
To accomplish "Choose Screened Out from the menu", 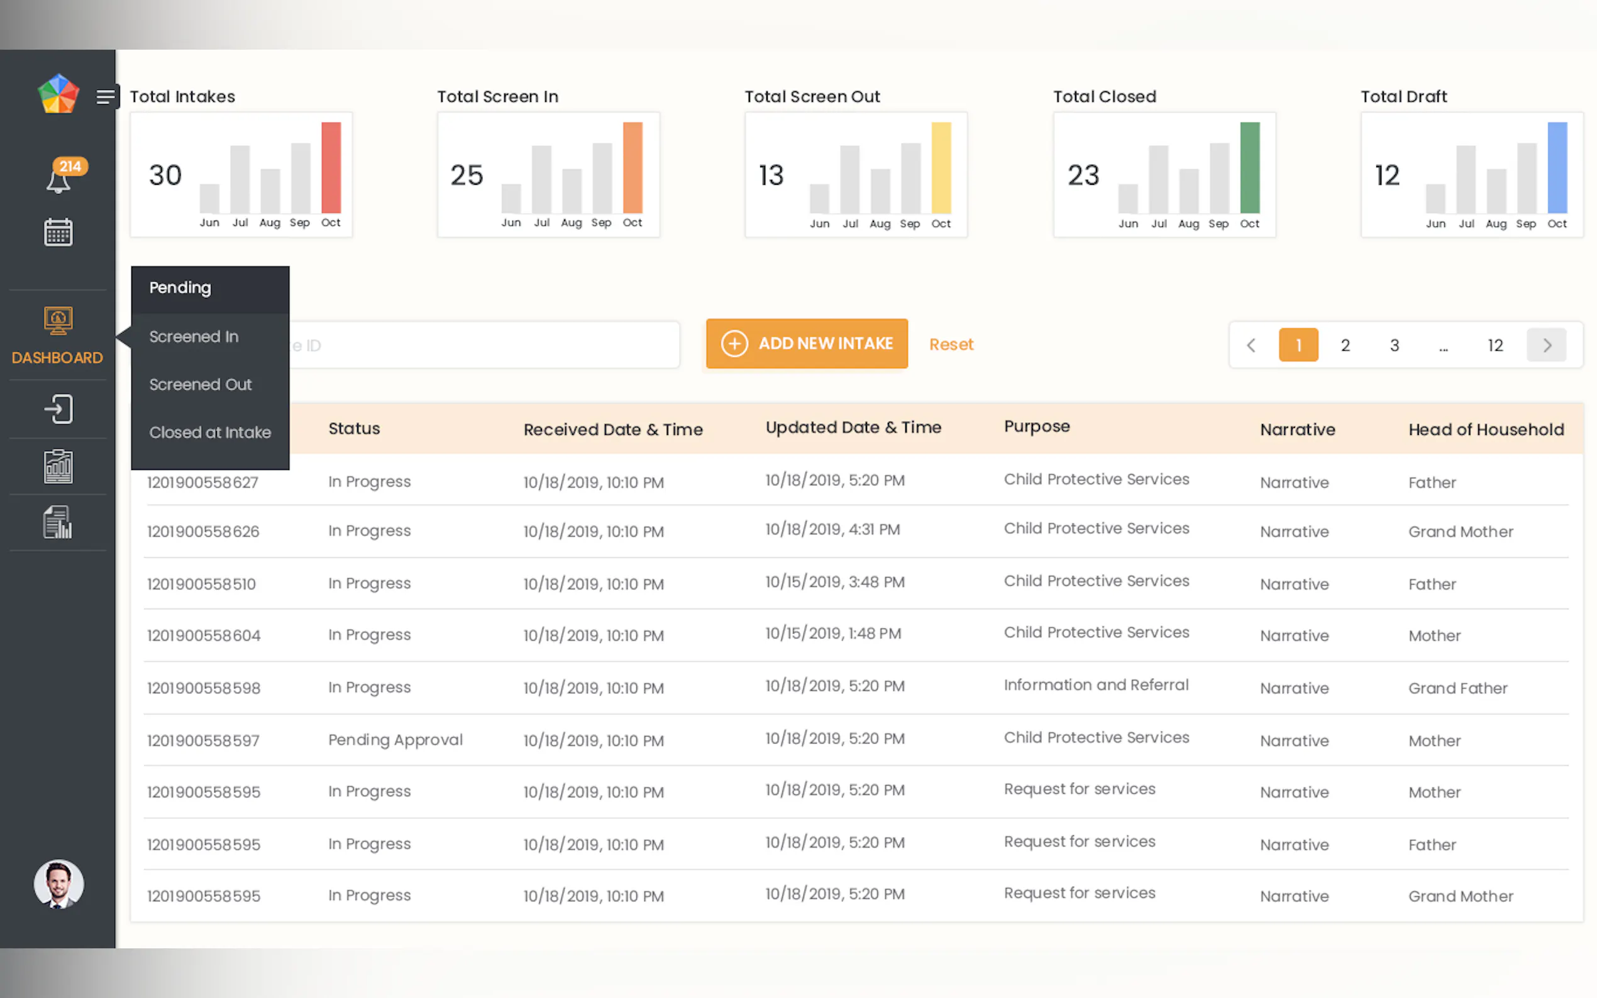I will tap(200, 385).
